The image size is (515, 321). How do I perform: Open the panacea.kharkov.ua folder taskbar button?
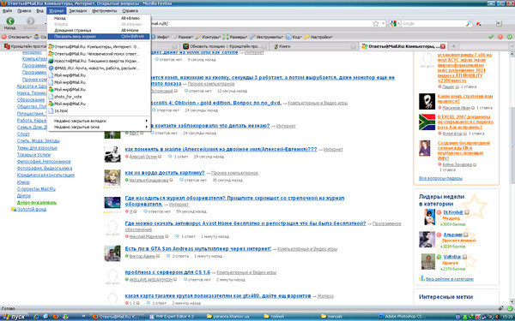pyautogui.click(x=230, y=317)
